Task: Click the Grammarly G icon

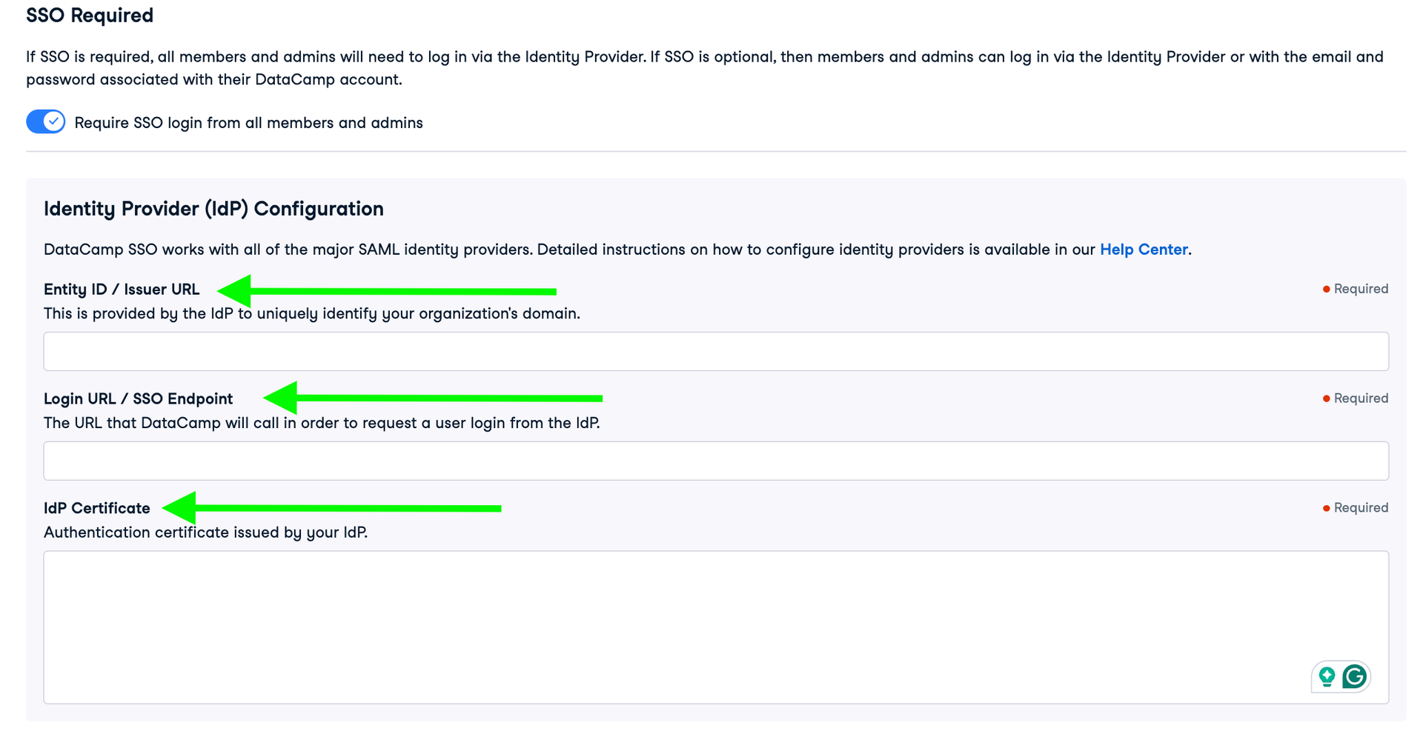Action: point(1354,676)
